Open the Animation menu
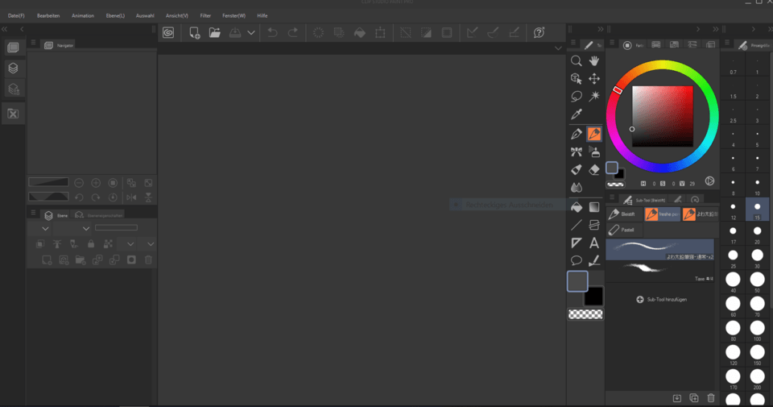The height and width of the screenshot is (407, 773). click(x=83, y=16)
